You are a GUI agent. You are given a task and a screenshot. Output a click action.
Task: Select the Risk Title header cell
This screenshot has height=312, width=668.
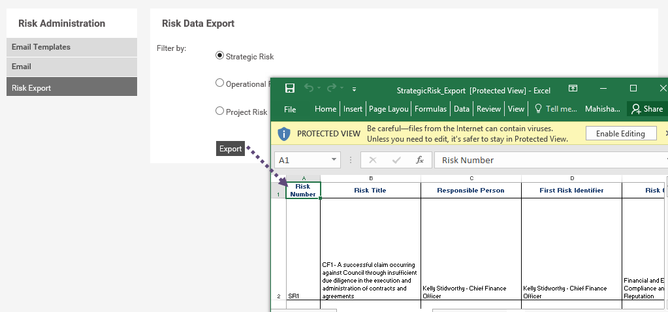[x=371, y=190]
